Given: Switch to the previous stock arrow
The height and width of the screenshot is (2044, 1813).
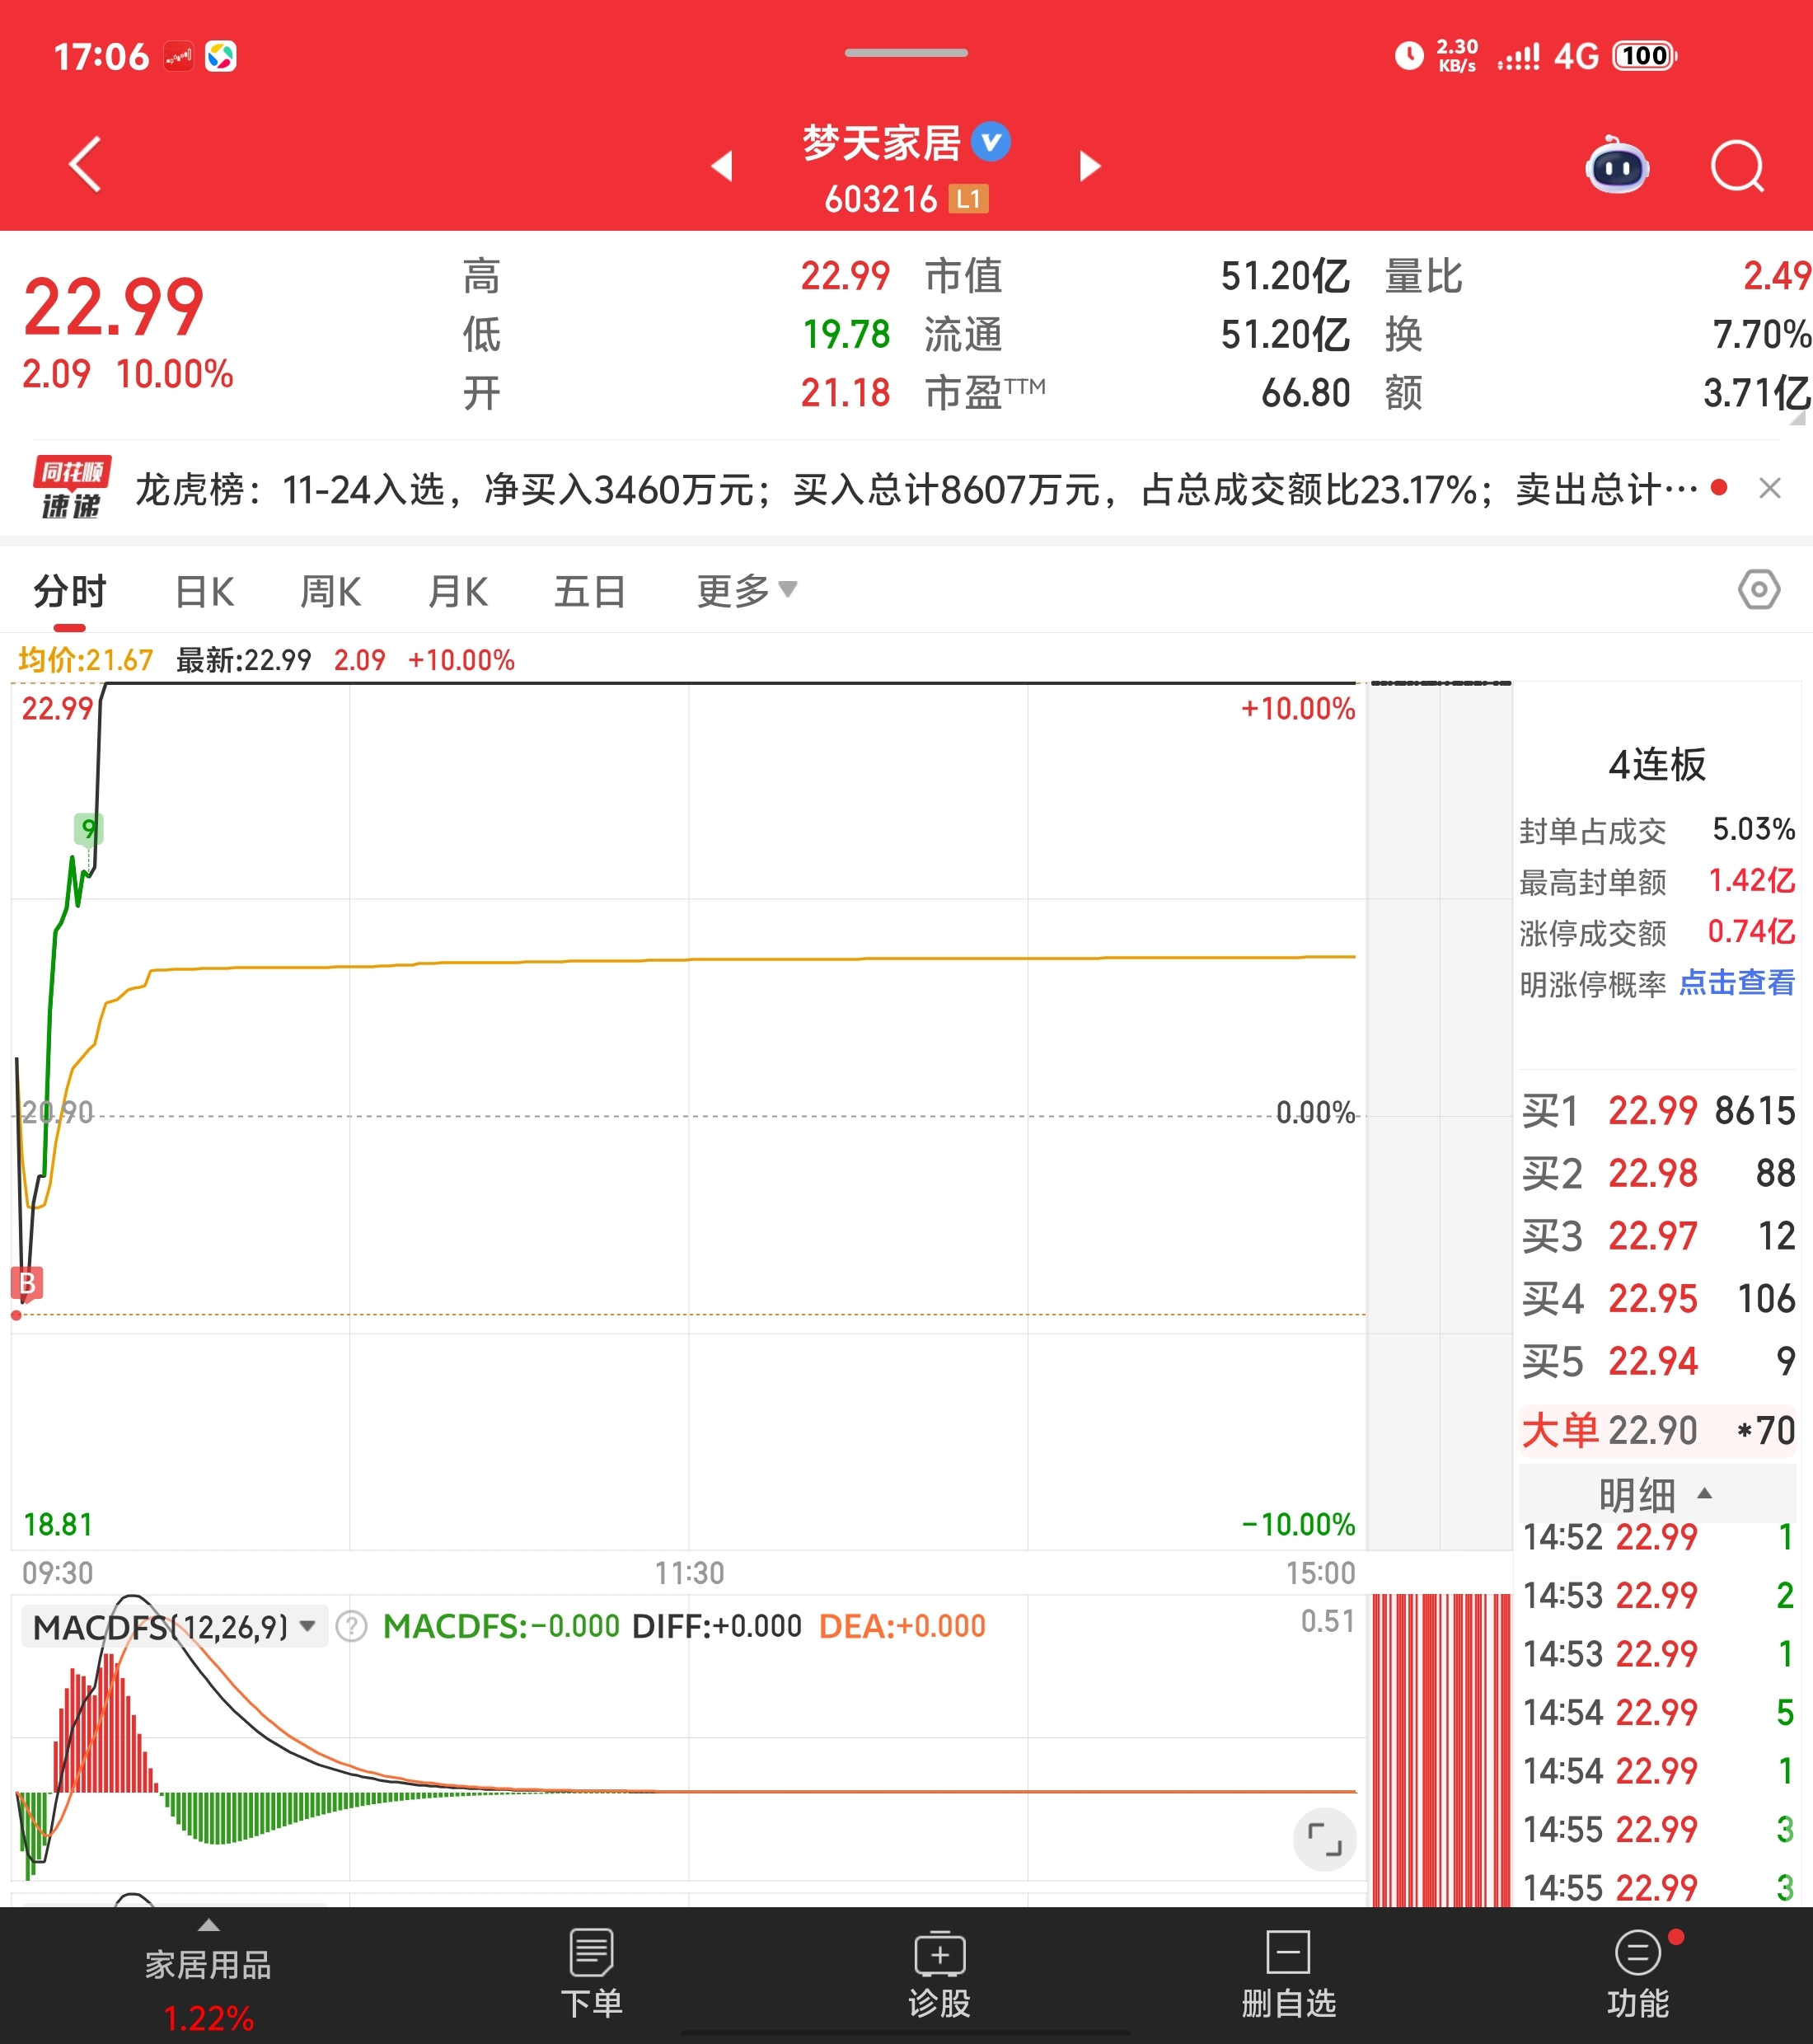Looking at the screenshot, I should [722, 166].
